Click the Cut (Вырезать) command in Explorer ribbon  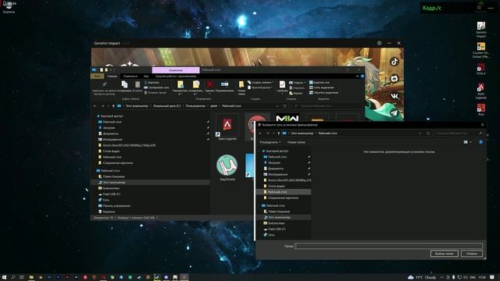pos(152,83)
